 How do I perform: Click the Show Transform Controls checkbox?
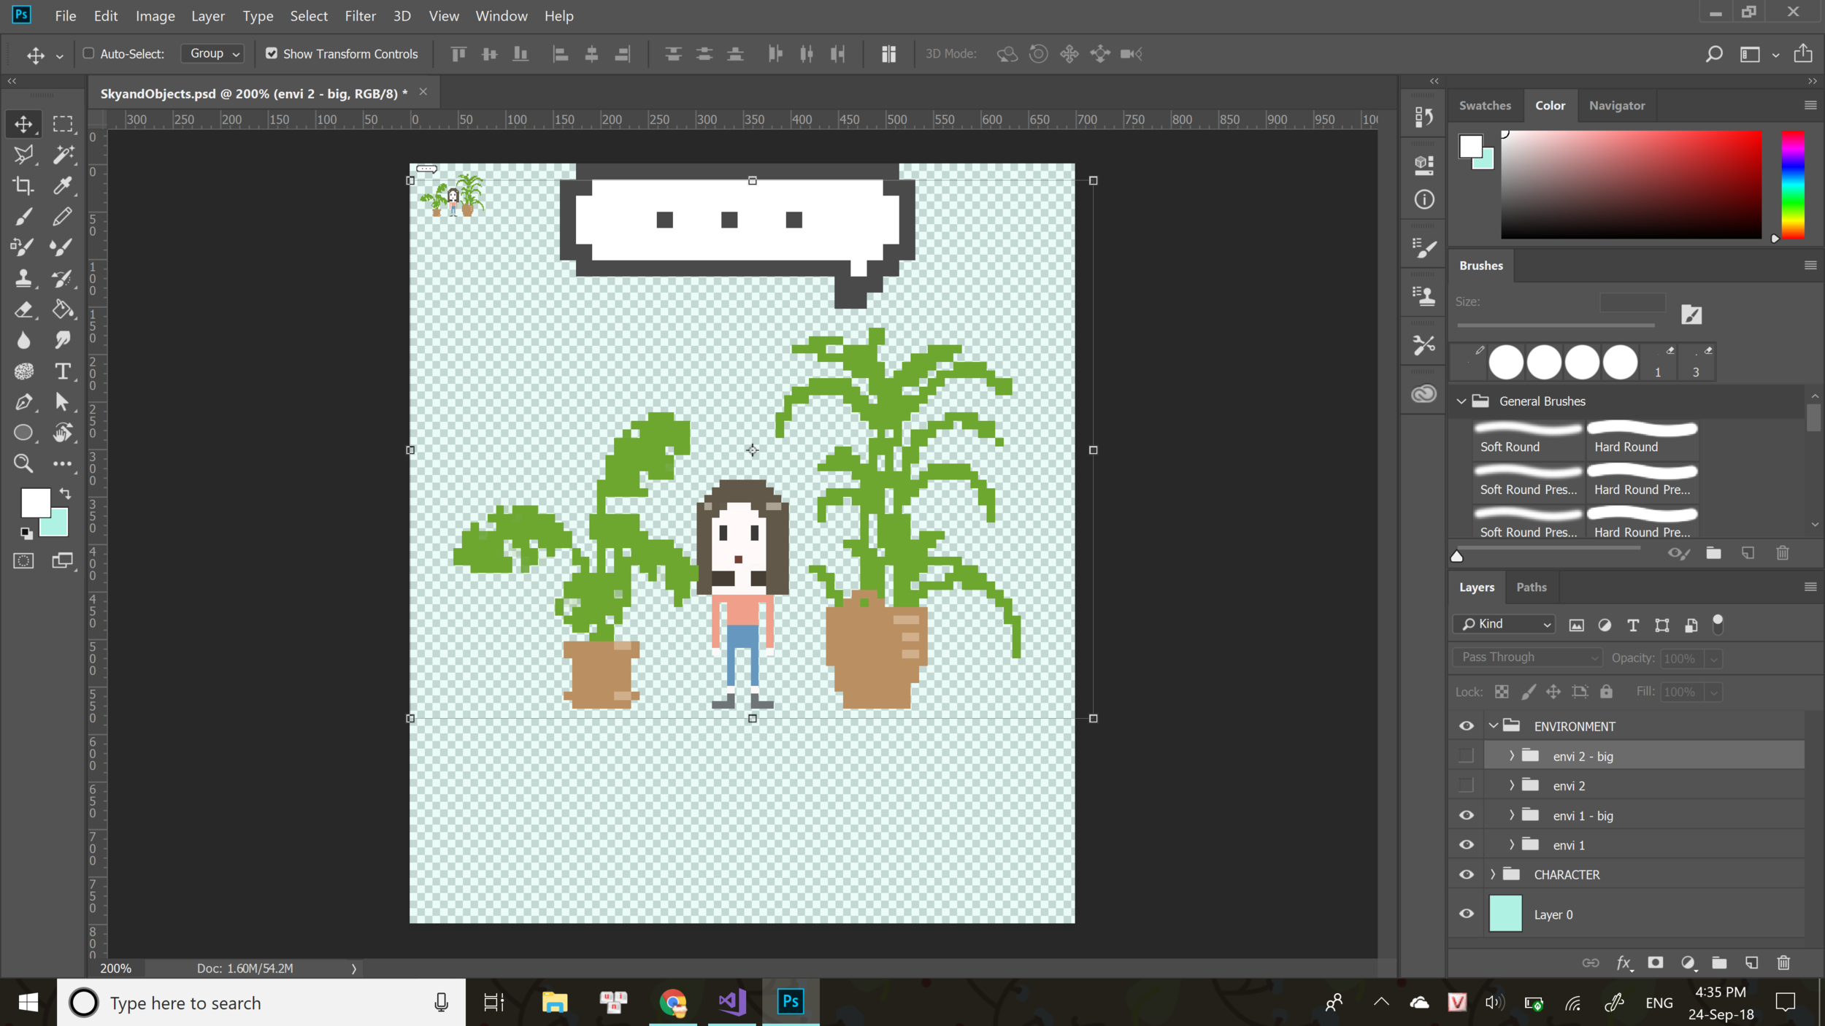coord(271,53)
